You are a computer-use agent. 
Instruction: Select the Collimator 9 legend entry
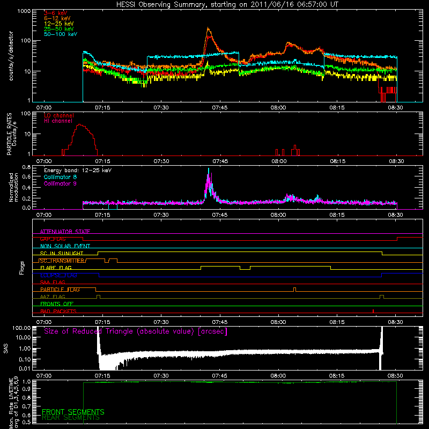coord(60,183)
